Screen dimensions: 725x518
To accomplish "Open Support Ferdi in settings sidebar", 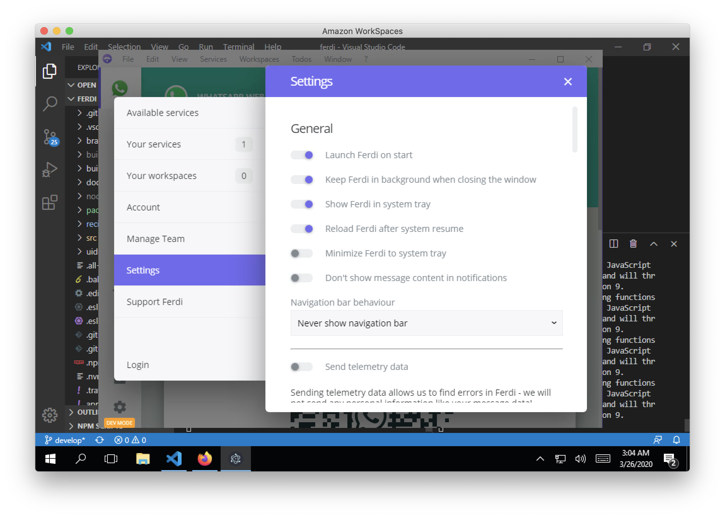I will [x=190, y=302].
